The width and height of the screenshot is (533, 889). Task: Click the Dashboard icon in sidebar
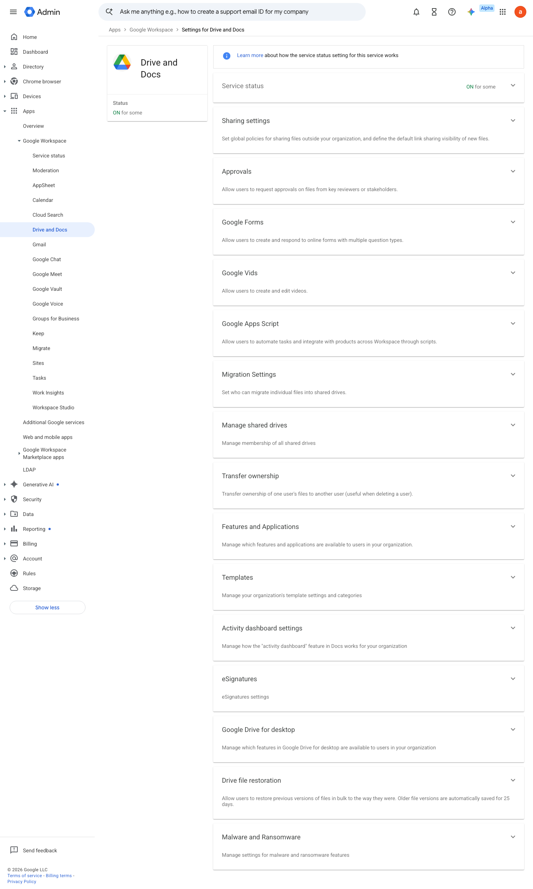[14, 52]
